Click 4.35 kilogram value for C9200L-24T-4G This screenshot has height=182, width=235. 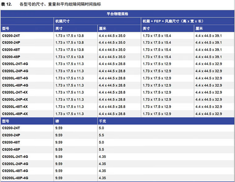(102, 156)
